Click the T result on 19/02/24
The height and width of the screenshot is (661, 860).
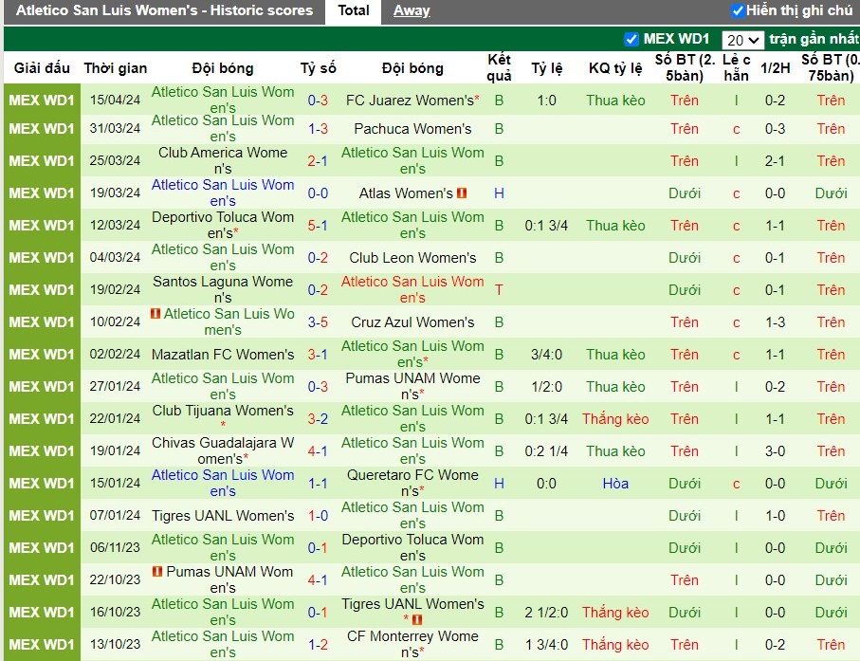click(499, 289)
